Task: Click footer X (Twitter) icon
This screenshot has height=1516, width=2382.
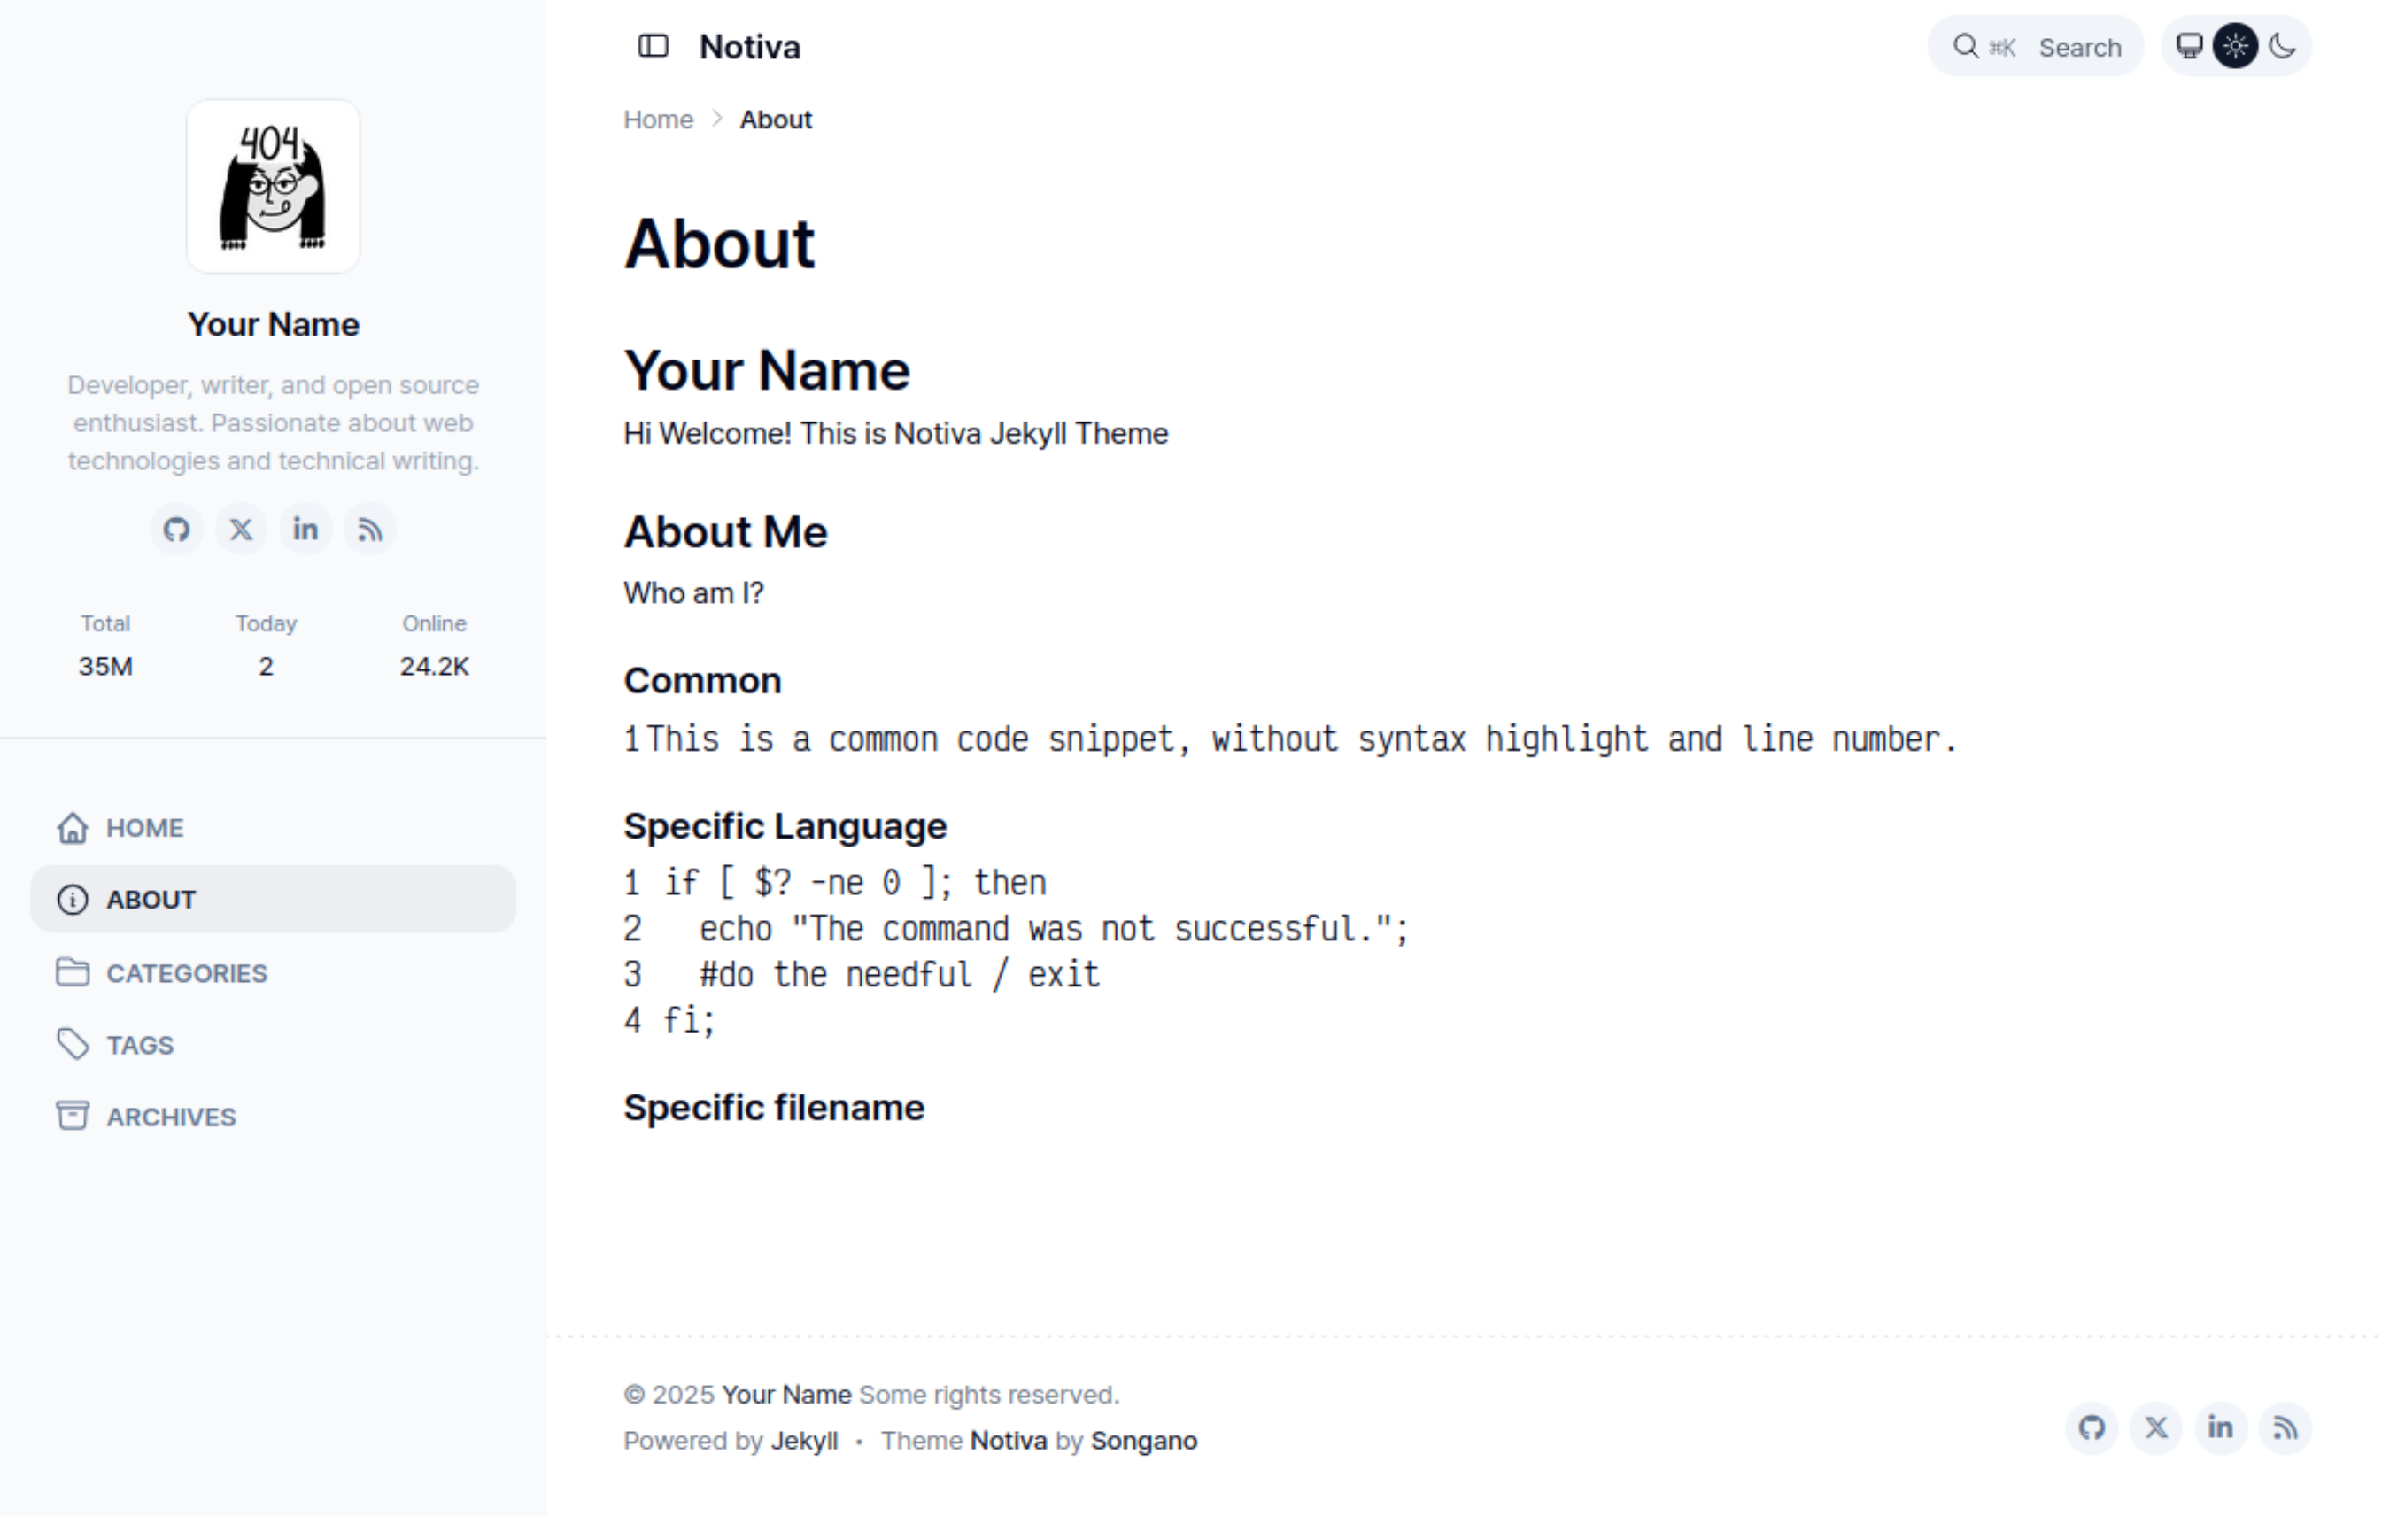Action: 2156,1427
